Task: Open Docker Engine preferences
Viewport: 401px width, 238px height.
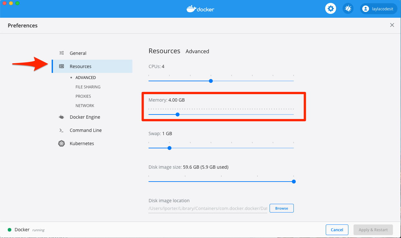Action: click(85, 117)
